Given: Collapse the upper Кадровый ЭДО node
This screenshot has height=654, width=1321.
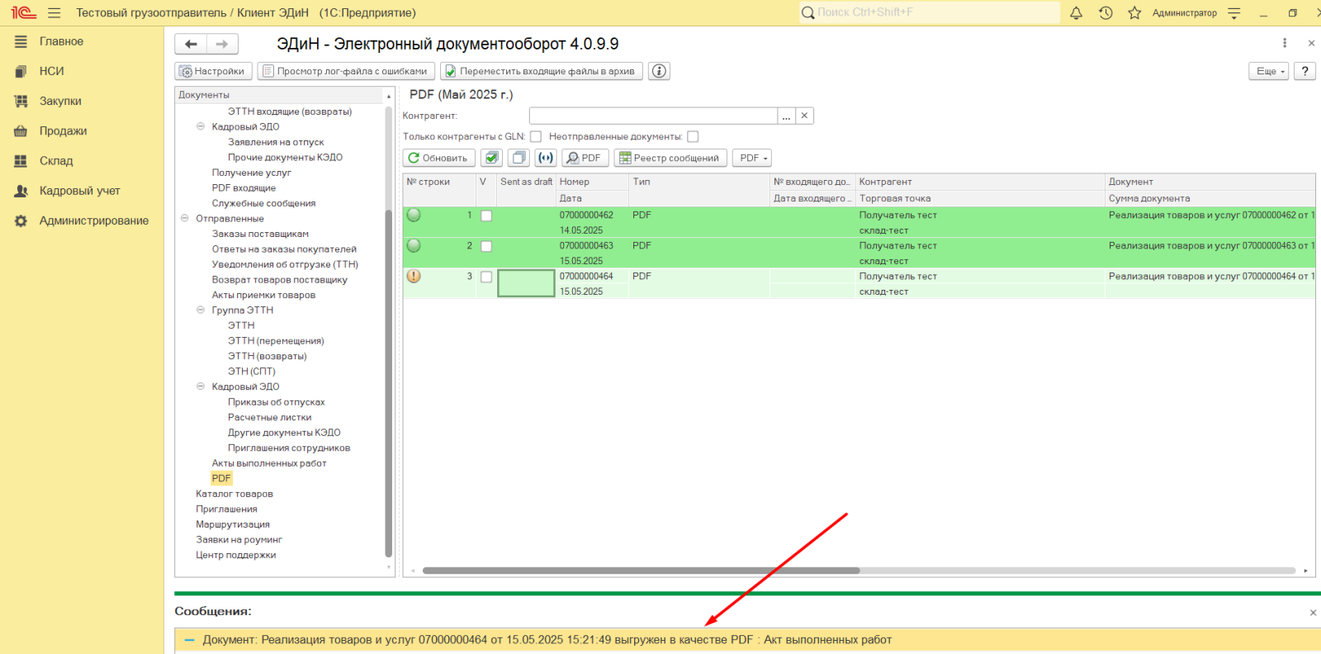Looking at the screenshot, I should point(200,127).
